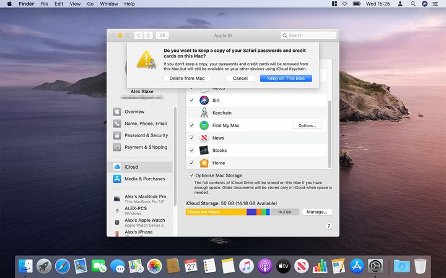
Task: Click the help question mark button
Action: click(328, 226)
